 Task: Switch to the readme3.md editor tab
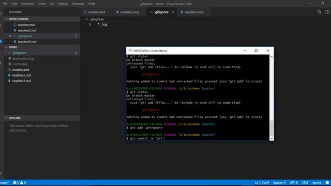(194, 12)
